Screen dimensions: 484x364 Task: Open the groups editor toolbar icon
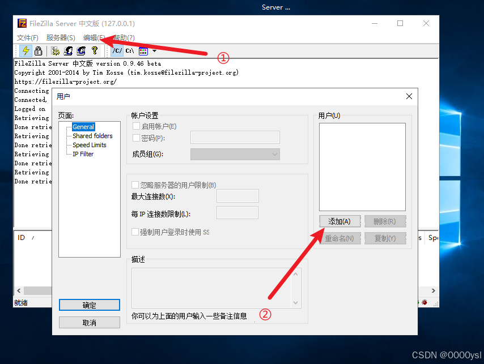pos(81,51)
